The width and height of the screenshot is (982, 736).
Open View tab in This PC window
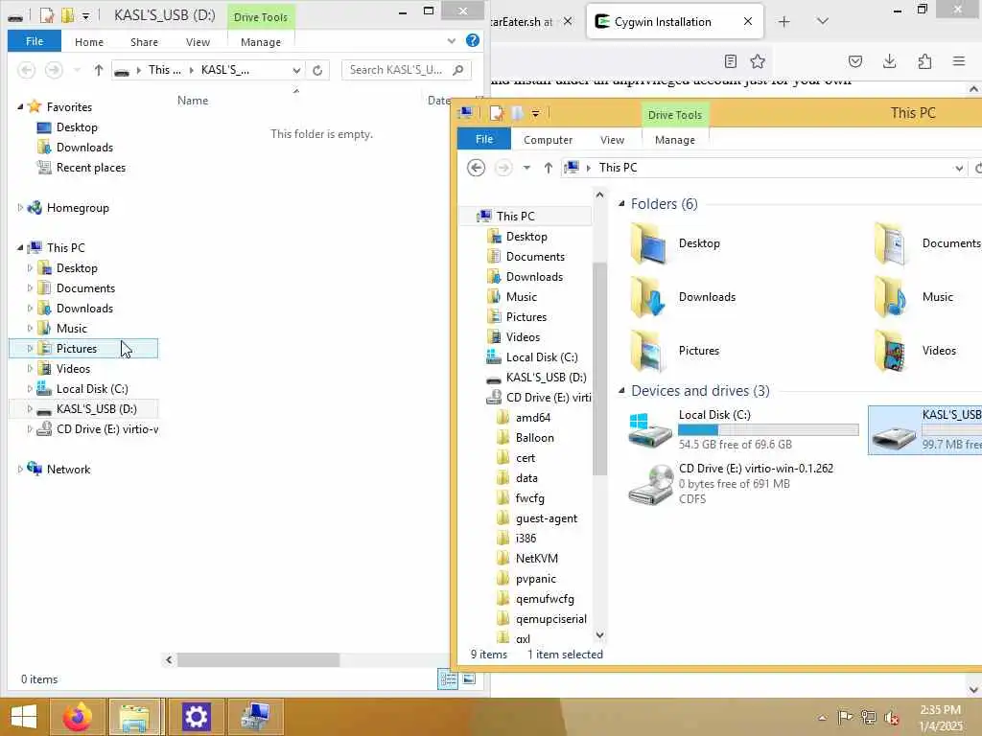[x=612, y=140]
